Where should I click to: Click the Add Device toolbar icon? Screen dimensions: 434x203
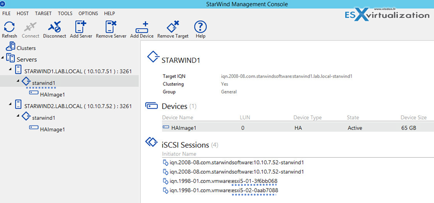[142, 27]
